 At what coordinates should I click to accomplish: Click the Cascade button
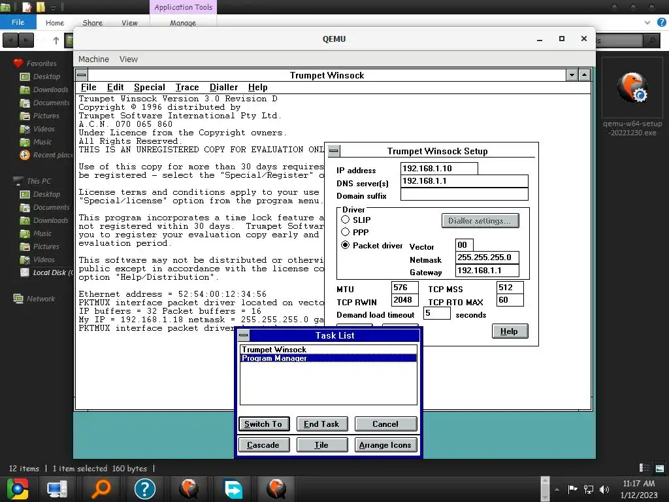click(x=264, y=444)
